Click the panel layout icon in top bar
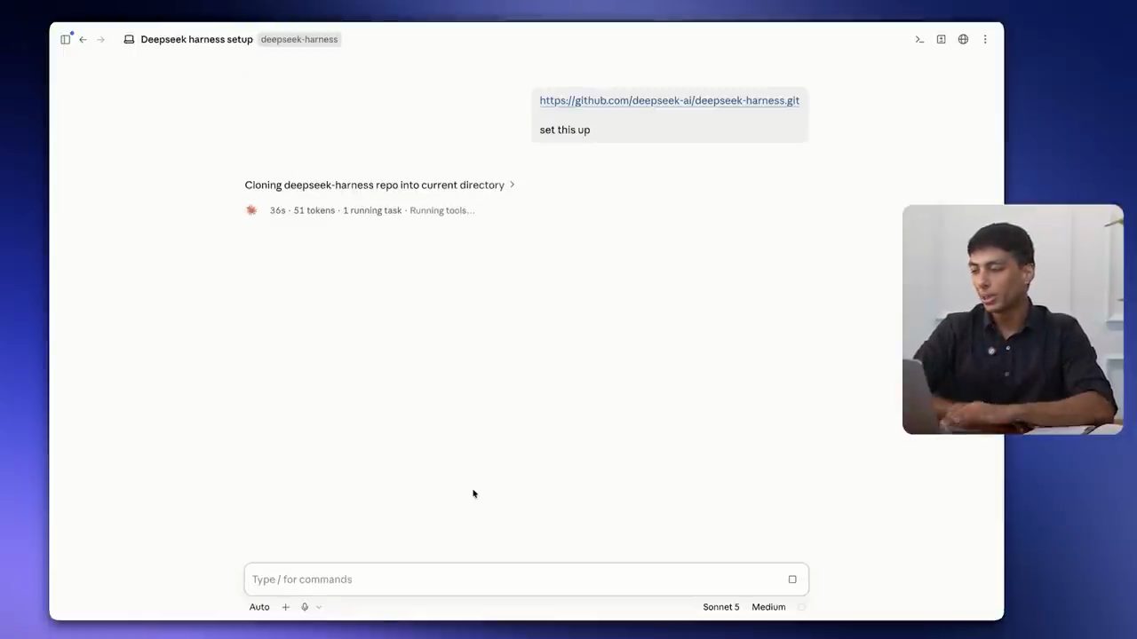This screenshot has height=639, width=1137. [941, 39]
